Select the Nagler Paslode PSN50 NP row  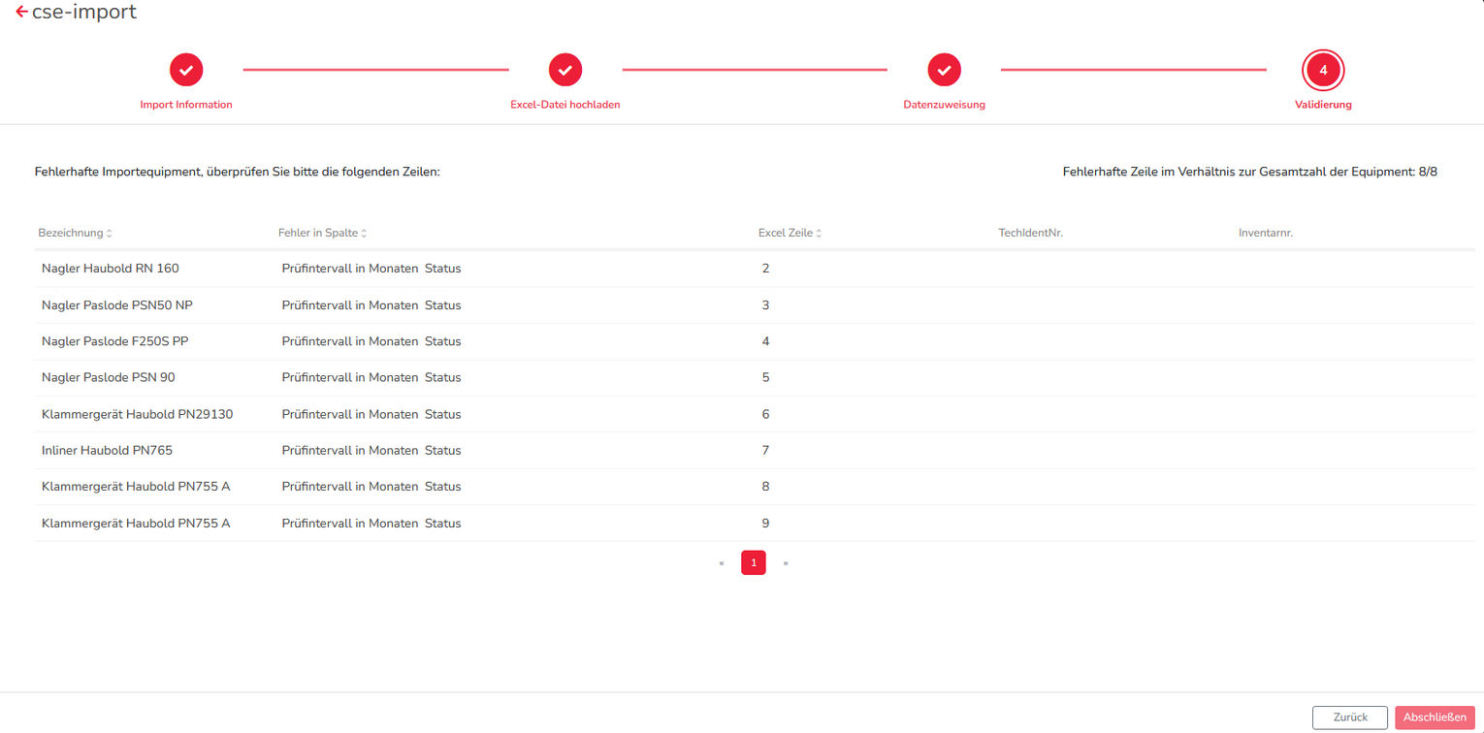click(117, 305)
